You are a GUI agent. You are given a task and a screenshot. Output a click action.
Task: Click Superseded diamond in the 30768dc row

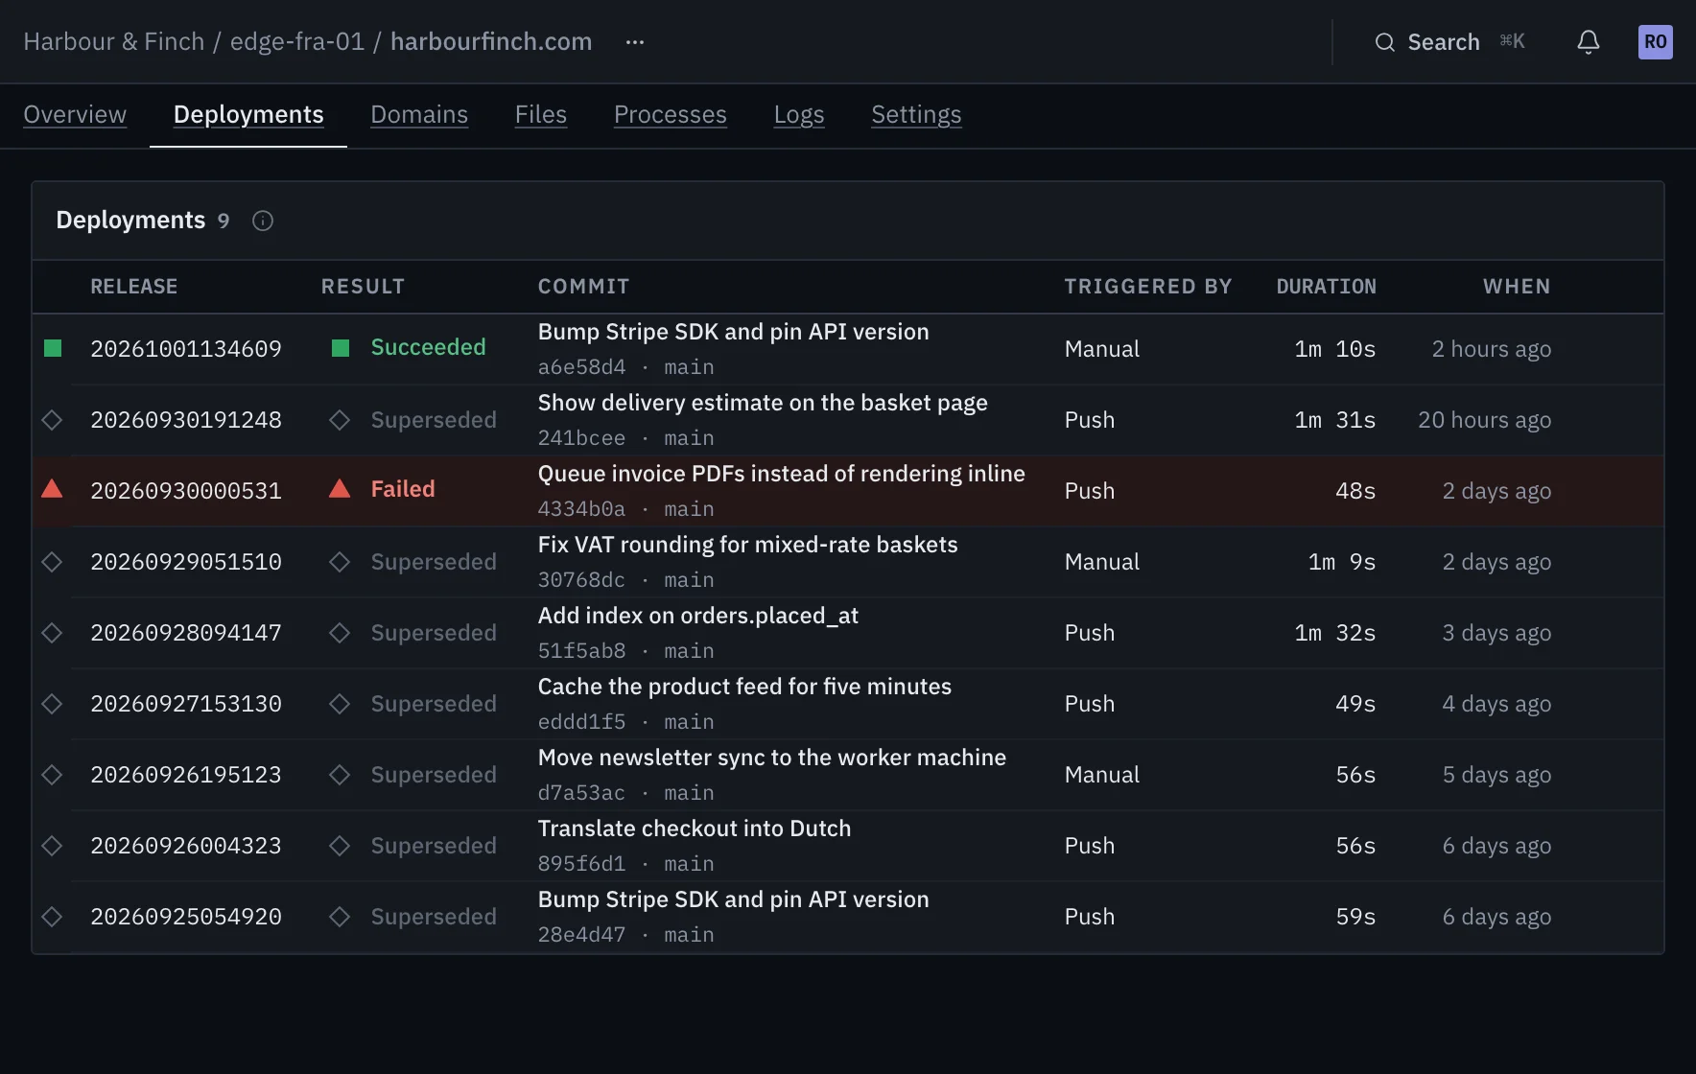tap(340, 562)
